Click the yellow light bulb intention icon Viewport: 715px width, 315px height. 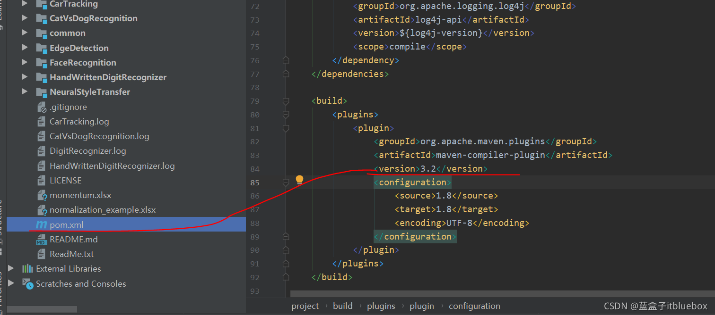pos(299,180)
